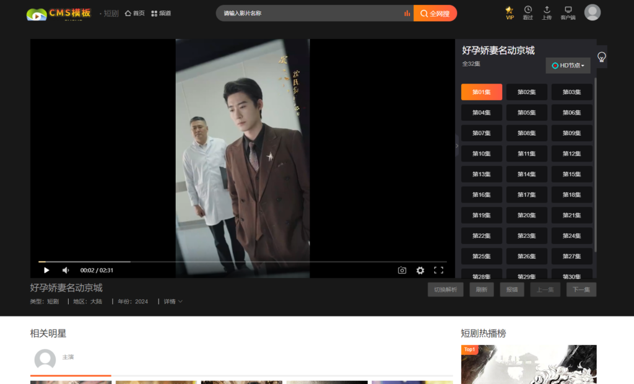Open player settings gear
The width and height of the screenshot is (634, 384).
click(x=420, y=270)
